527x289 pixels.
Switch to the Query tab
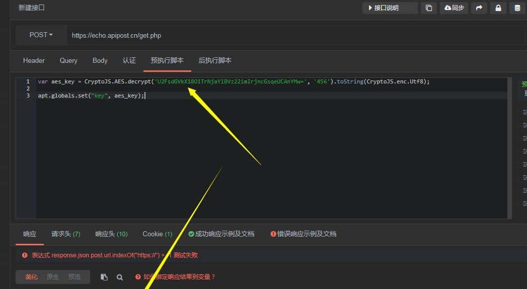[68, 60]
